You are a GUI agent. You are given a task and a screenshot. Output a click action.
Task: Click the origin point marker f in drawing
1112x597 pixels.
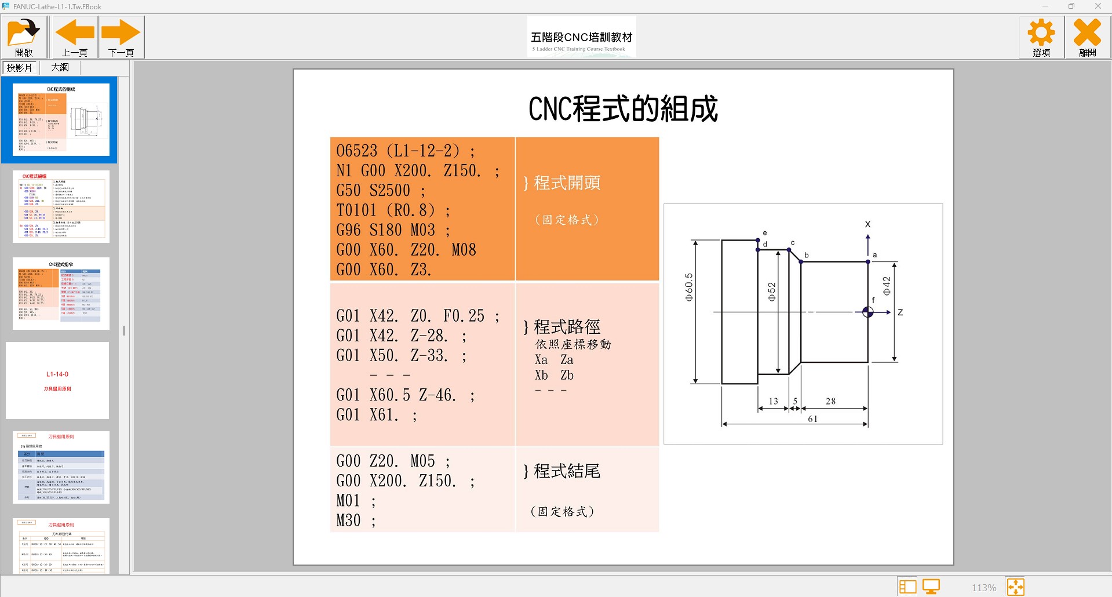pyautogui.click(x=867, y=312)
